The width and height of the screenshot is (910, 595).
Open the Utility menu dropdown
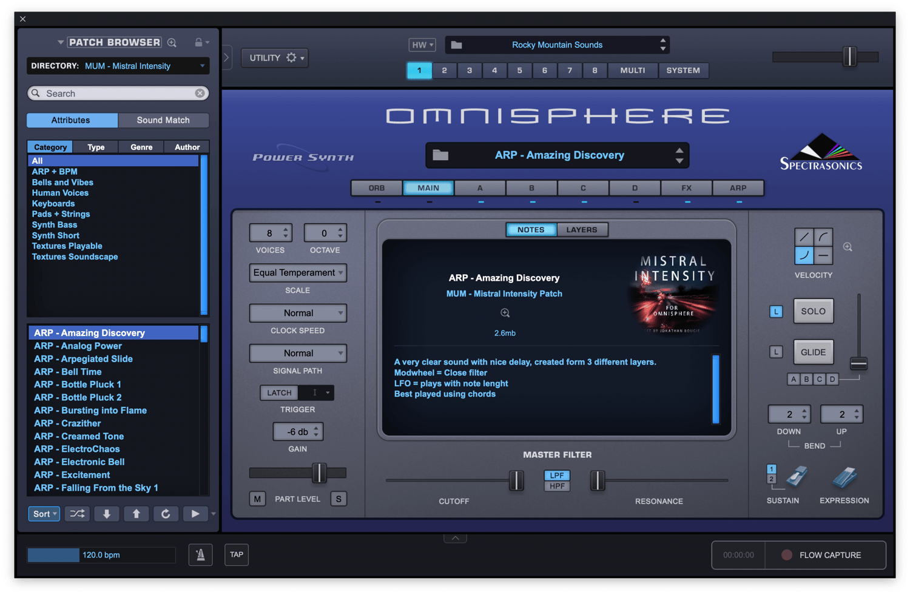point(275,58)
